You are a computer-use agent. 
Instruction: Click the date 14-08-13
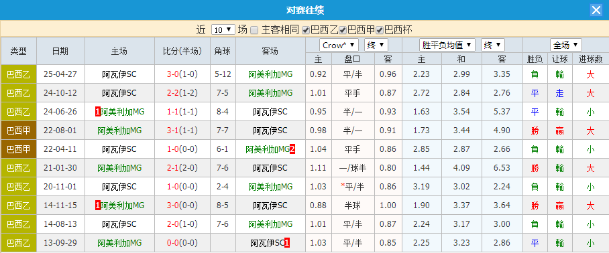60,224
